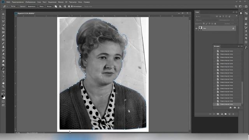Hide the Фон layer with eye icon
Screen dimensions: 249x140
[x=196, y=28]
